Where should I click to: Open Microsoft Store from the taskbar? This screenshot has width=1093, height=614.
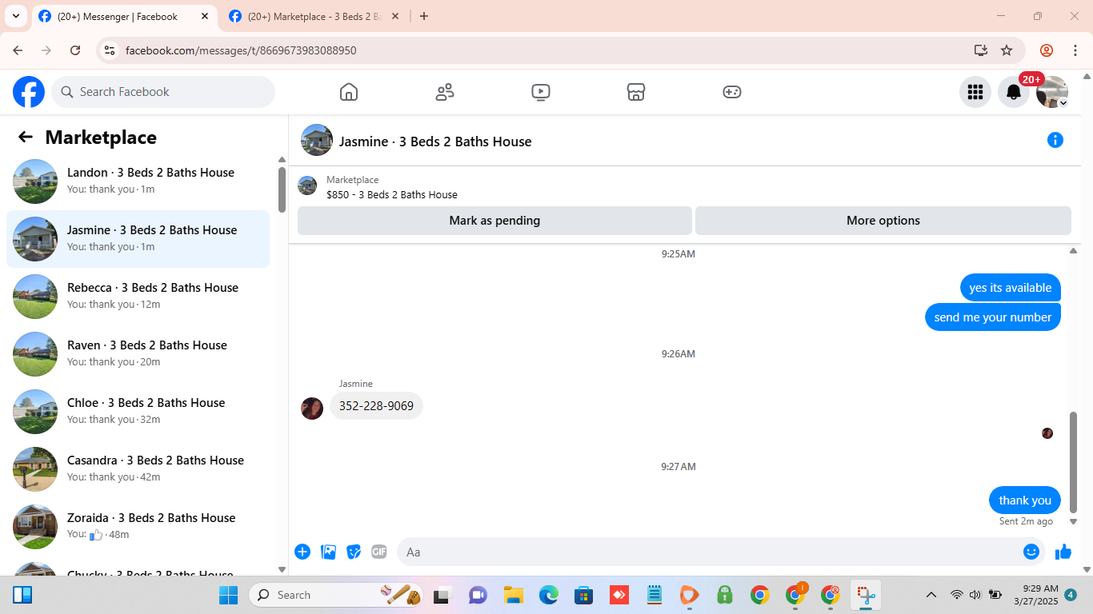(583, 595)
